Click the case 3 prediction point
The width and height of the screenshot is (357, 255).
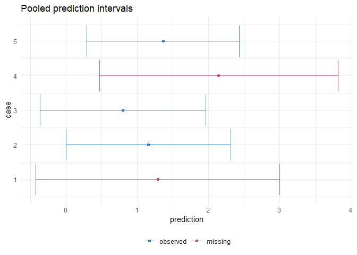[x=123, y=110]
